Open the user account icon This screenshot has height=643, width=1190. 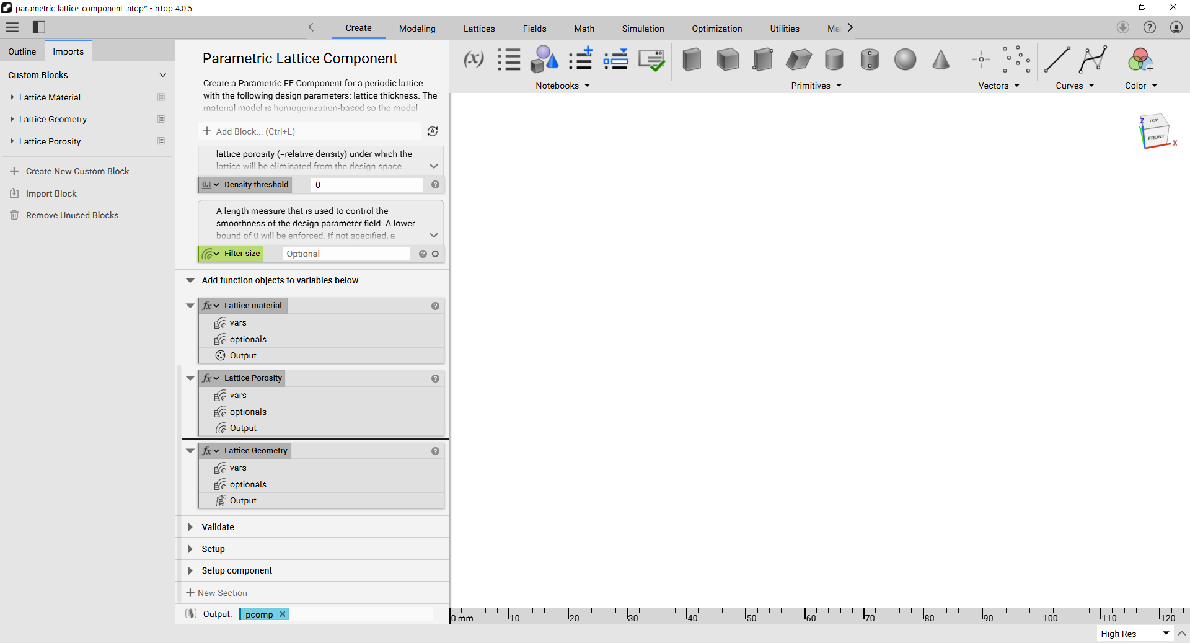click(1176, 27)
